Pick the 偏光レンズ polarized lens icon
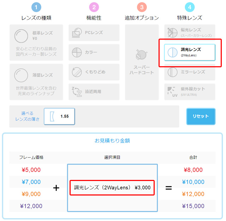This screenshot has height=221, width=226. tap(172, 33)
